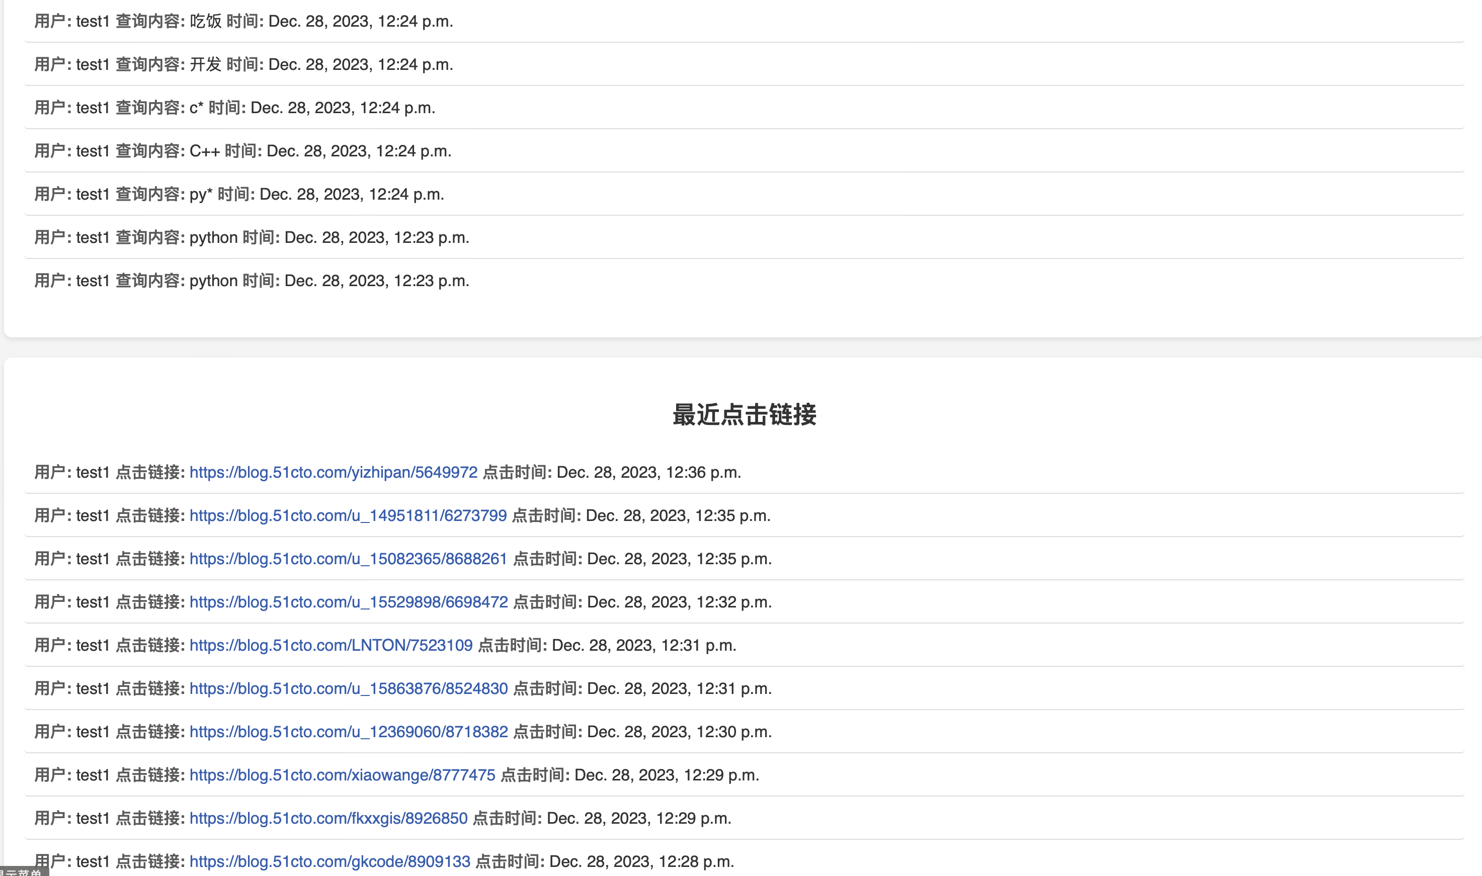Click the query record for 开发

(x=243, y=64)
